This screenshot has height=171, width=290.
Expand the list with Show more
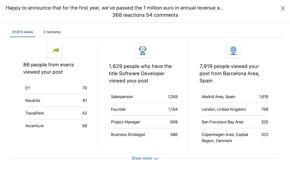pyautogui.click(x=142, y=158)
